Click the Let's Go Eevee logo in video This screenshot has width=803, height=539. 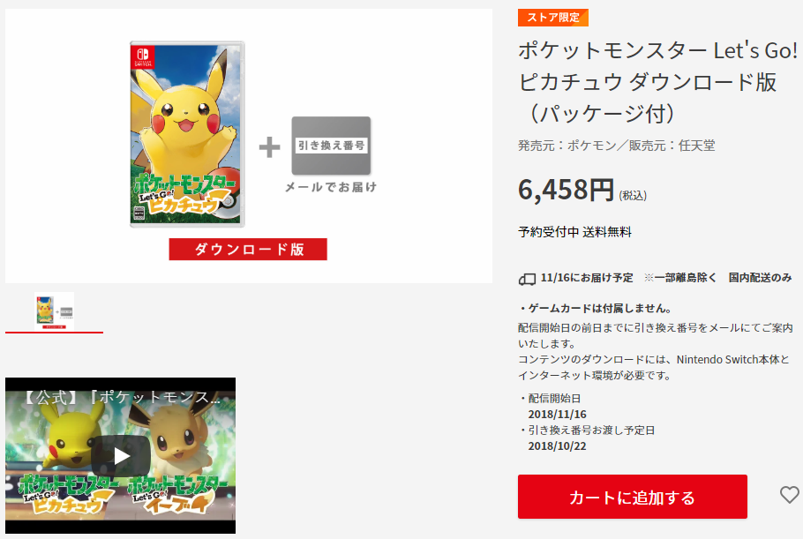coord(176,495)
